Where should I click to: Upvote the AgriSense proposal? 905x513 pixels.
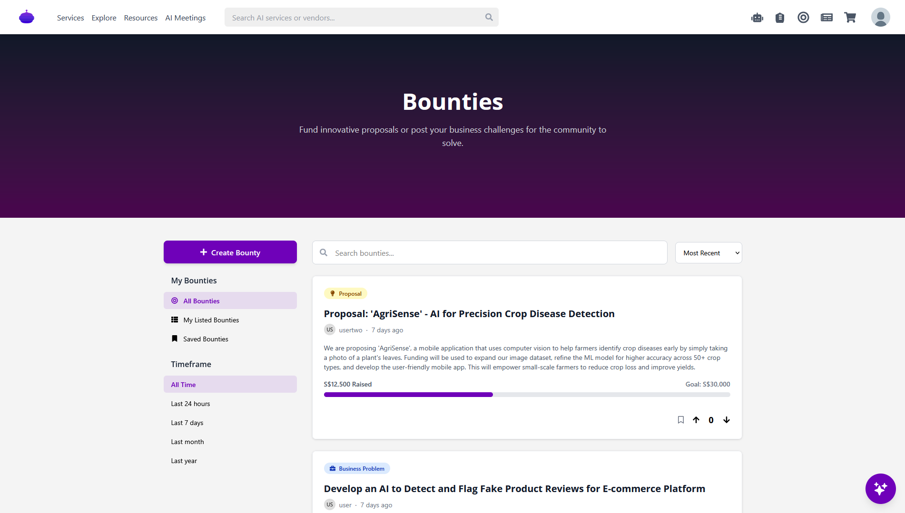click(696, 420)
